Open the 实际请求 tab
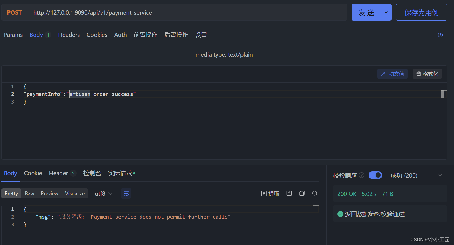This screenshot has height=245, width=454. click(122, 173)
